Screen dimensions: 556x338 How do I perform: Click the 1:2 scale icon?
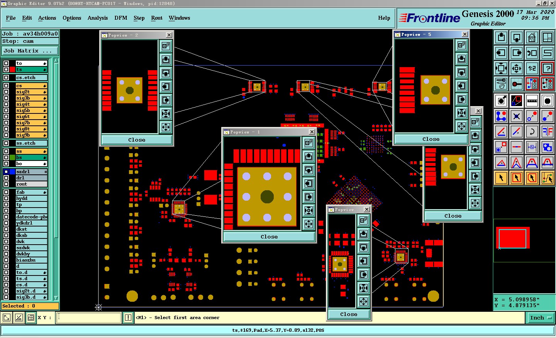coord(532,68)
